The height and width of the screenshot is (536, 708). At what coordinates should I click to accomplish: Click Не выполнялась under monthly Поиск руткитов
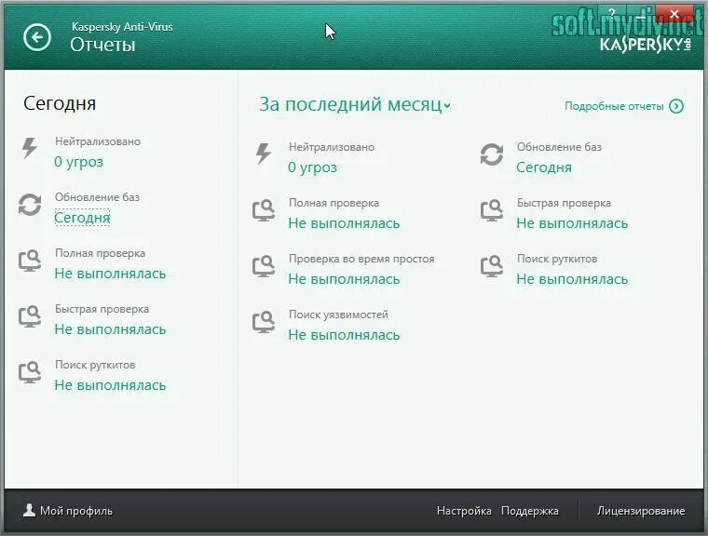572,279
